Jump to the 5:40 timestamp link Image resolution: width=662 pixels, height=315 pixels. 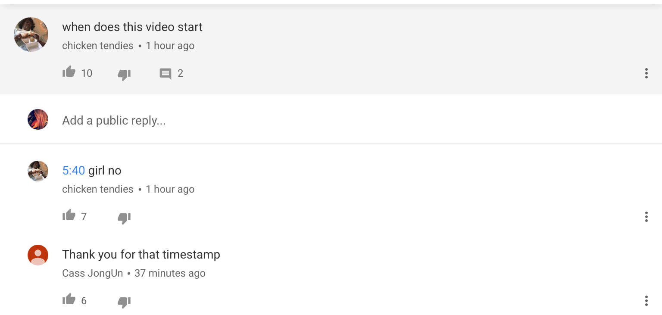click(74, 171)
